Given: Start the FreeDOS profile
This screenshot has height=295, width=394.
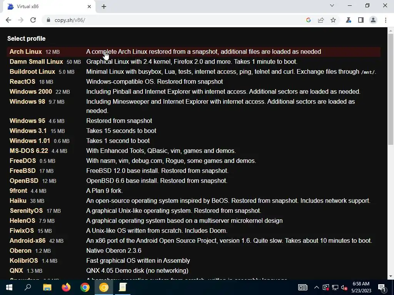Looking at the screenshot, I should point(23,161).
